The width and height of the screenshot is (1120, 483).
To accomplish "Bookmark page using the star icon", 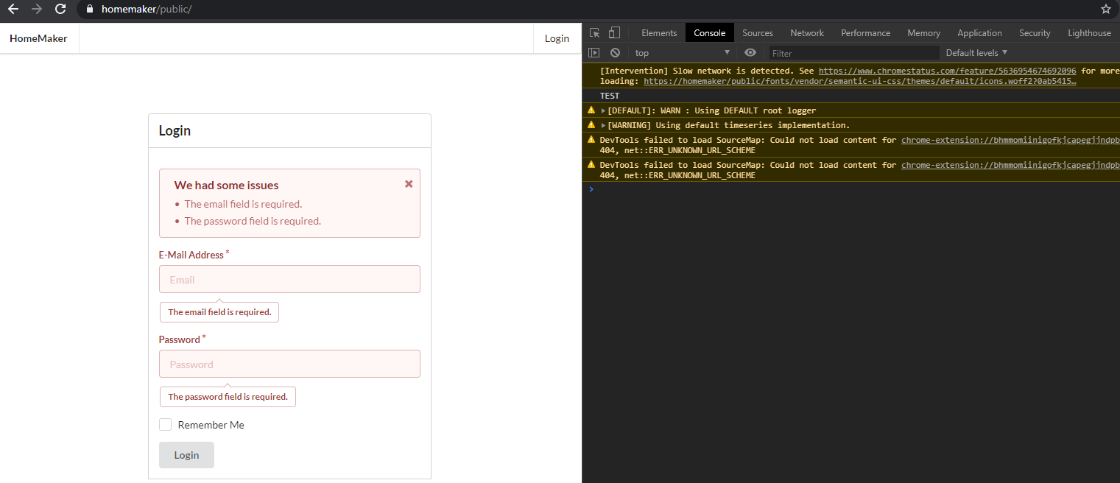I will (1105, 10).
